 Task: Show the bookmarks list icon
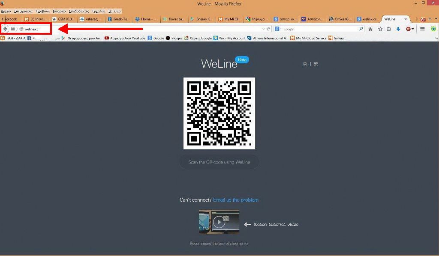388,29
